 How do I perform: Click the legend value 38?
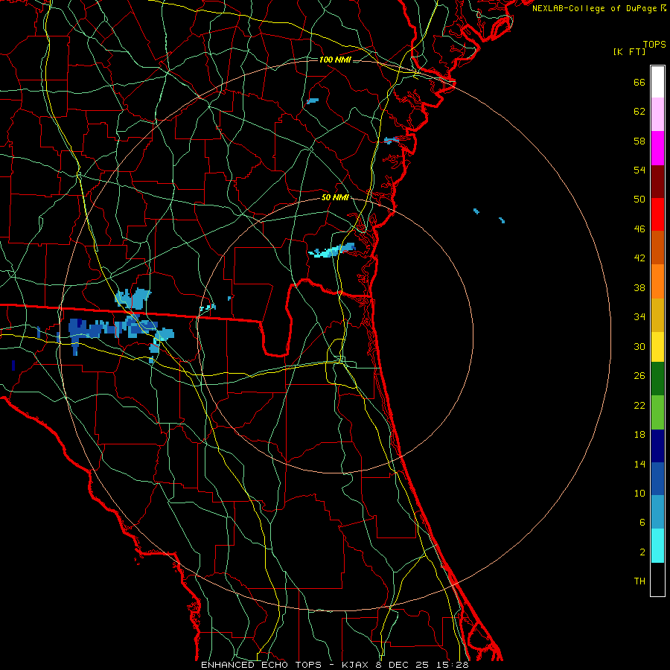click(639, 288)
